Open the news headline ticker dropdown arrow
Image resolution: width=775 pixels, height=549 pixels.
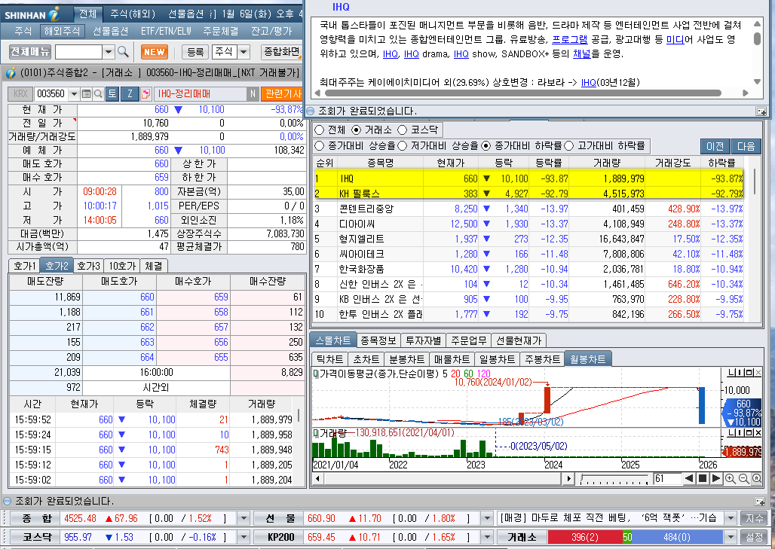coord(731,518)
